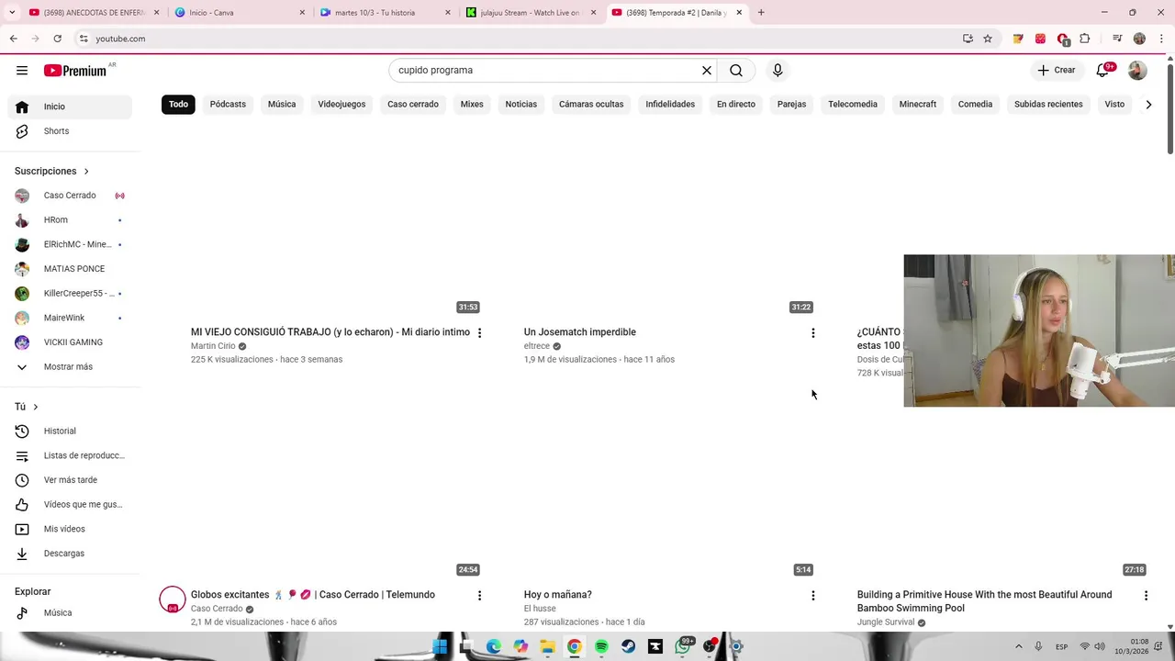The image size is (1175, 661).
Task: Open 'Historial' in the sidebar
Action: 70,431
